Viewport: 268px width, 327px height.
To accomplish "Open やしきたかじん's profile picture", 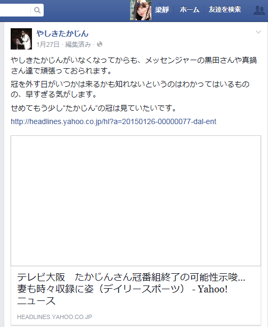I will click(21, 39).
